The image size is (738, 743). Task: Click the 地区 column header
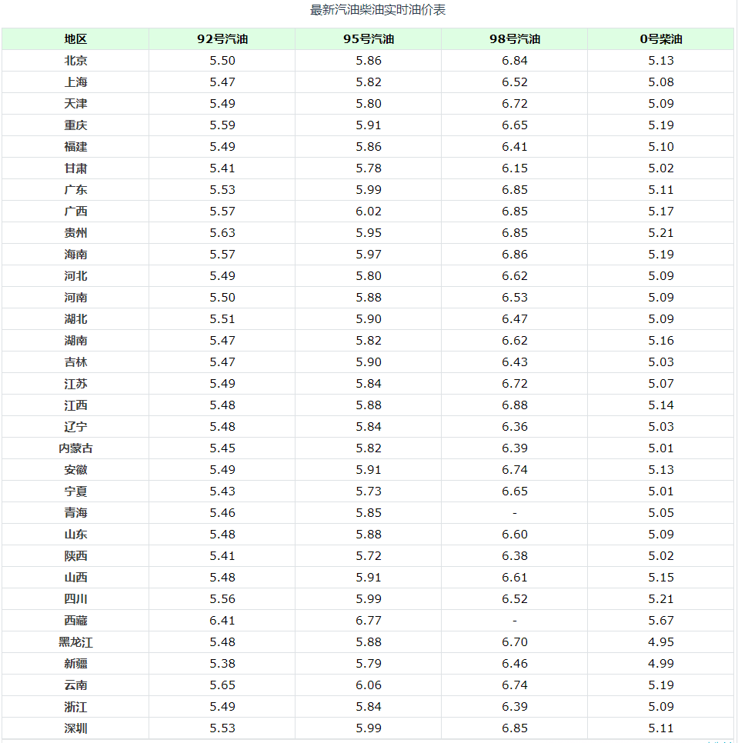pyautogui.click(x=75, y=39)
